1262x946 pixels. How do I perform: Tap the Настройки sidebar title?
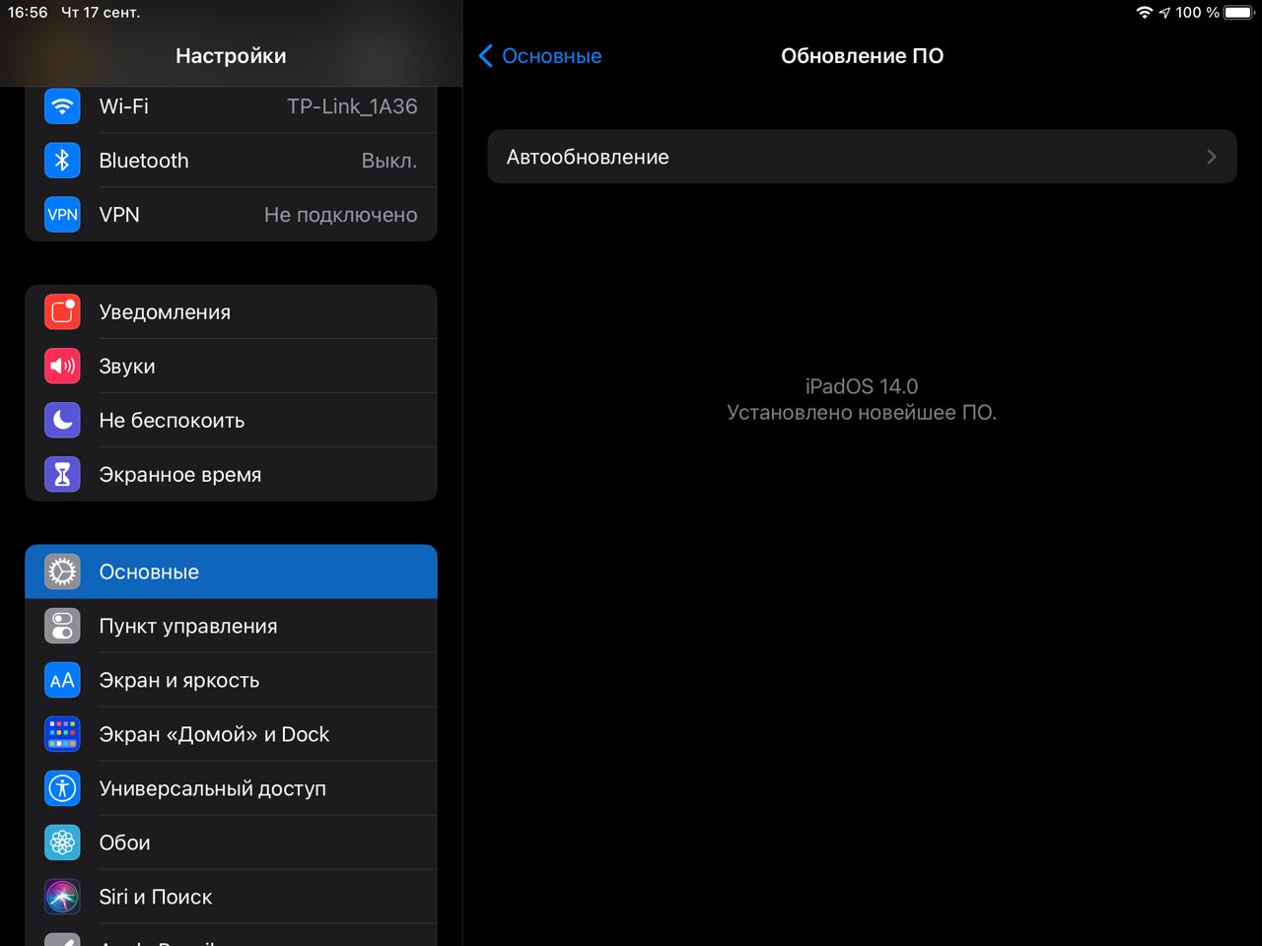pyautogui.click(x=231, y=56)
